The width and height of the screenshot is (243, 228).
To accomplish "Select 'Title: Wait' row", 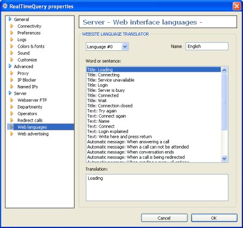I will tap(154, 100).
